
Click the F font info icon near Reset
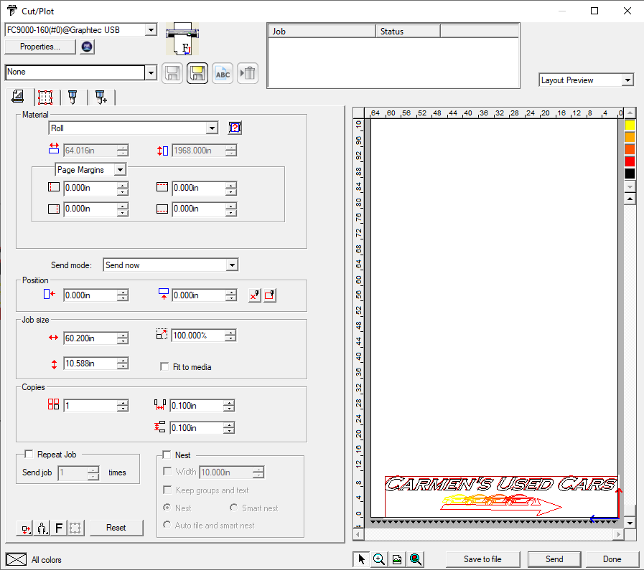(x=59, y=528)
